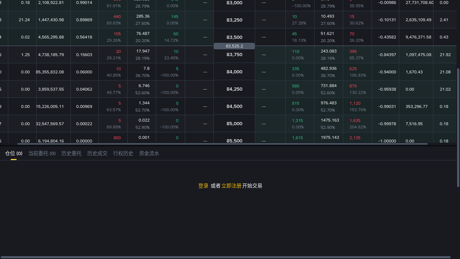Viewport: 460px width, 259px height.
Task: Click call bid price 440
Action: (117, 17)
